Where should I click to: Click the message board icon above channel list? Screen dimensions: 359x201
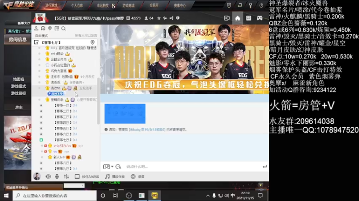[x=57, y=28]
